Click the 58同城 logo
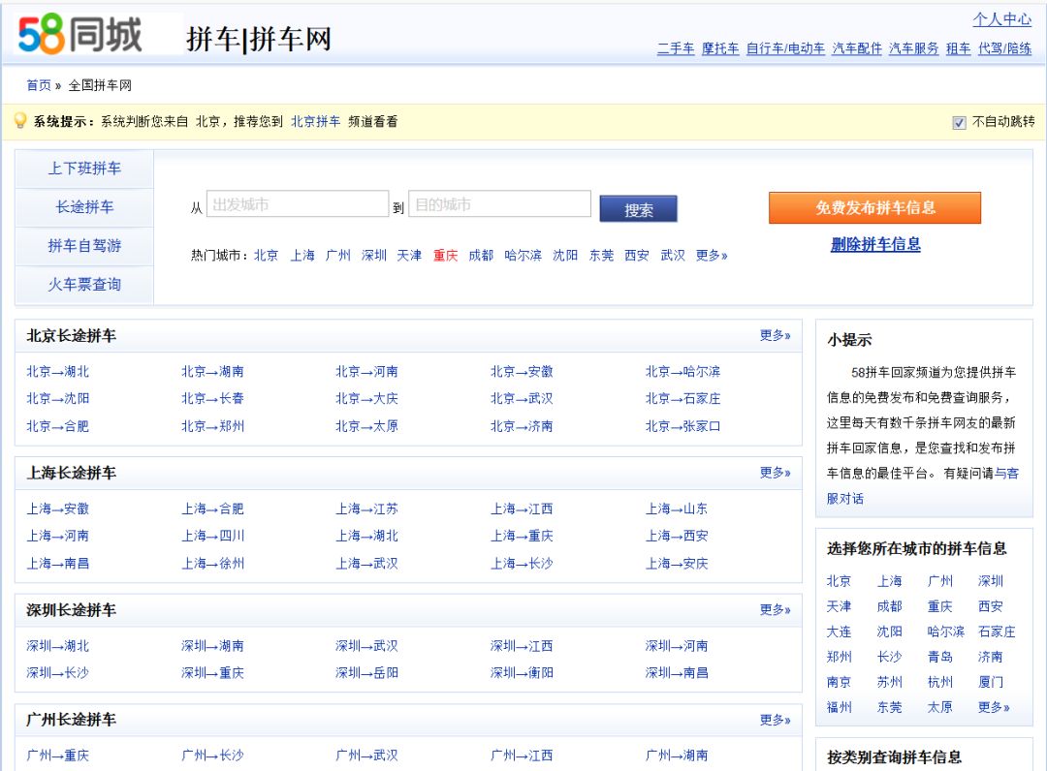 [80, 34]
